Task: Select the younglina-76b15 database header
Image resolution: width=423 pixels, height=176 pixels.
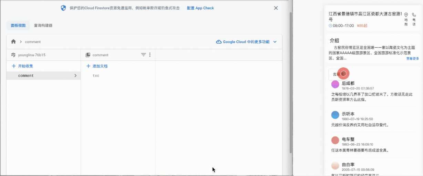Action: tap(32, 55)
